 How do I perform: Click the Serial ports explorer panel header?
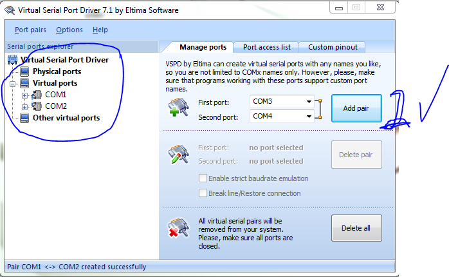coord(82,46)
